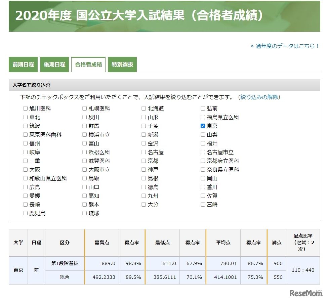Select the 合格者成績 tab
Image resolution: width=327 pixels, height=301 pixels.
pos(88,64)
